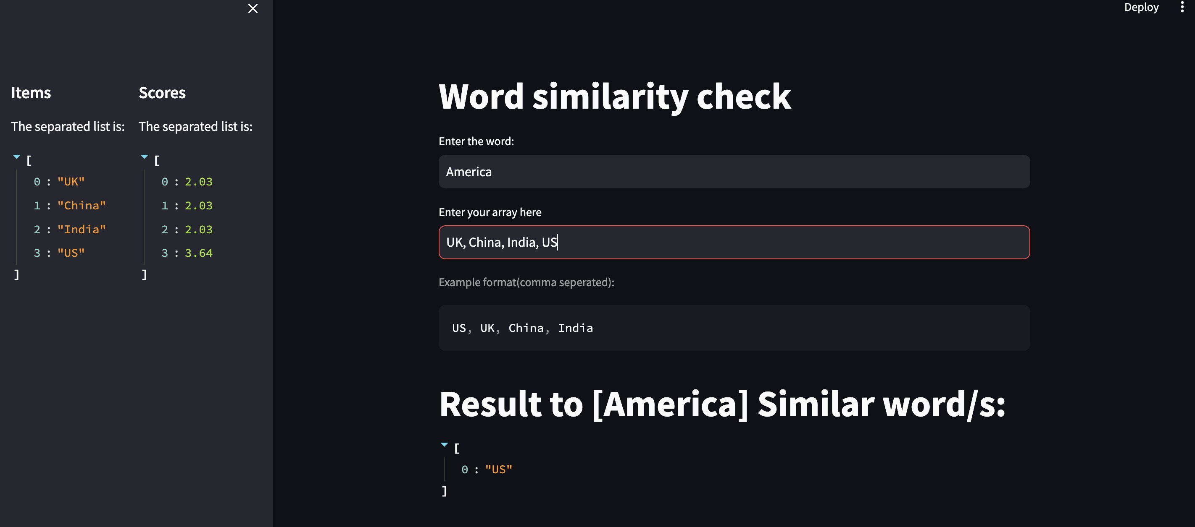This screenshot has height=527, width=1195.
Task: Collapse the result array triangle
Action: [x=444, y=446]
